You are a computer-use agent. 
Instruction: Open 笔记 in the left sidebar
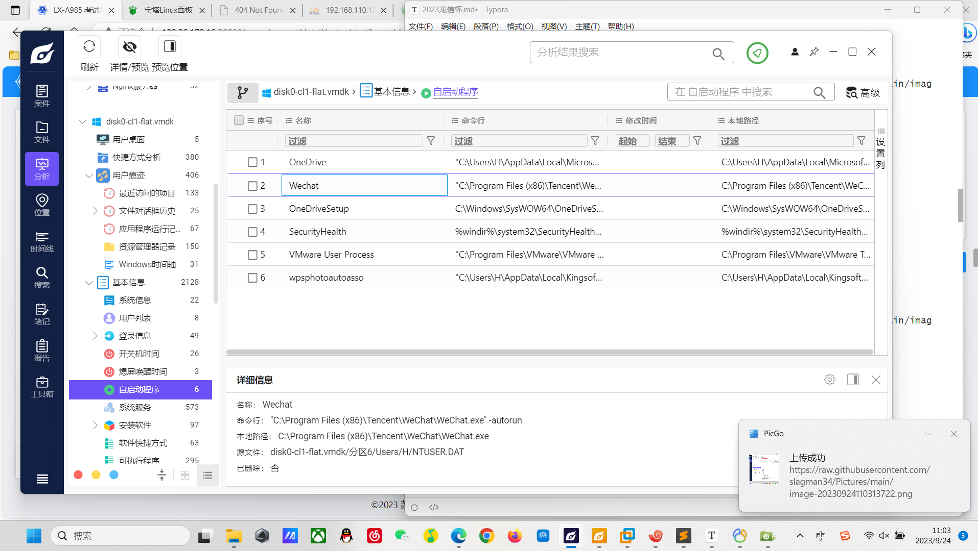[42, 314]
